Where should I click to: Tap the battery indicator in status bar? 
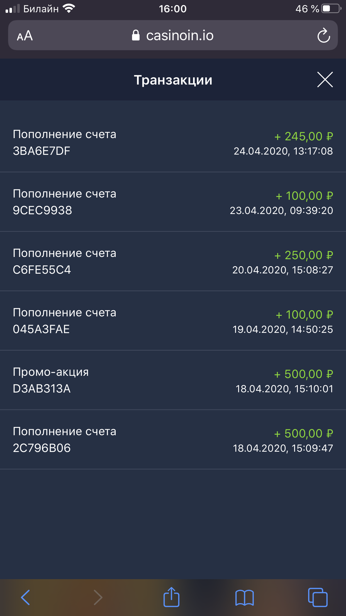(331, 9)
